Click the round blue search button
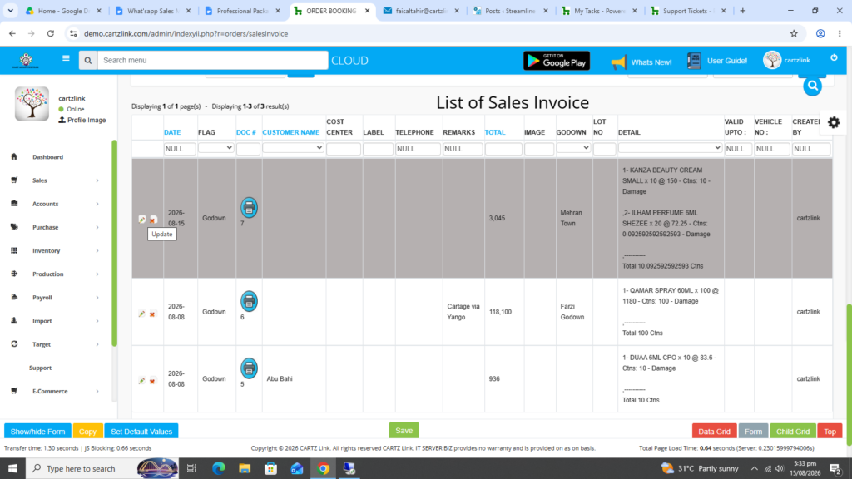Screen dimensions: 852x479 [x=812, y=86]
